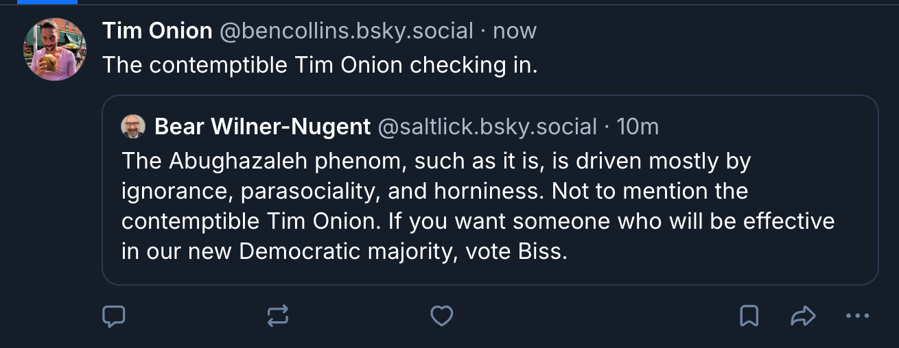The width and height of the screenshot is (899, 348).
Task: Select the blue active tab indicator
Action: [x=47, y=2]
